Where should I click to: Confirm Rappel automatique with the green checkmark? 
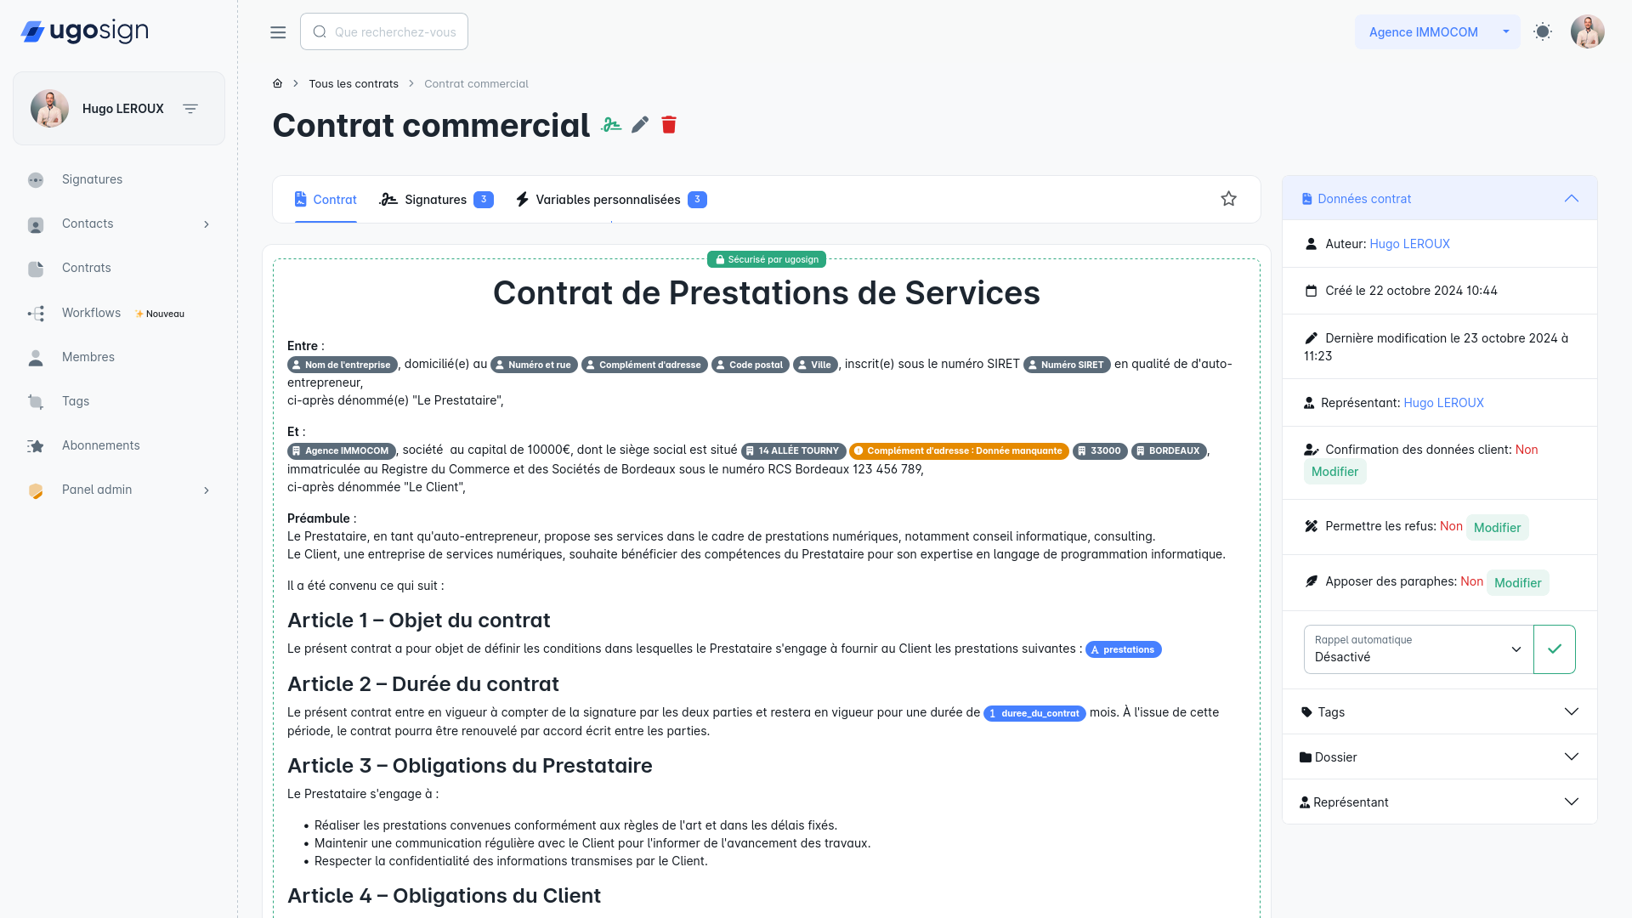[x=1555, y=649]
